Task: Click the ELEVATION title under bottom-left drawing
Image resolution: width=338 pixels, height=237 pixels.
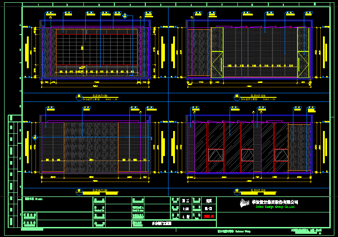Action: tap(100, 190)
